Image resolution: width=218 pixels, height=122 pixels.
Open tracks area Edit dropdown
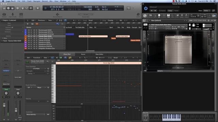point(33,20)
